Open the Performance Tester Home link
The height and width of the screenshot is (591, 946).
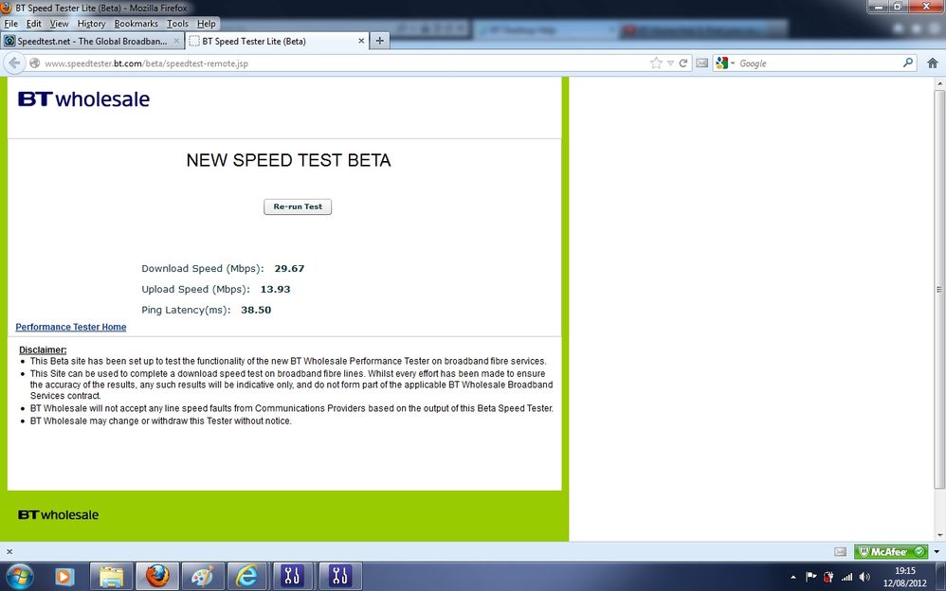coord(70,327)
